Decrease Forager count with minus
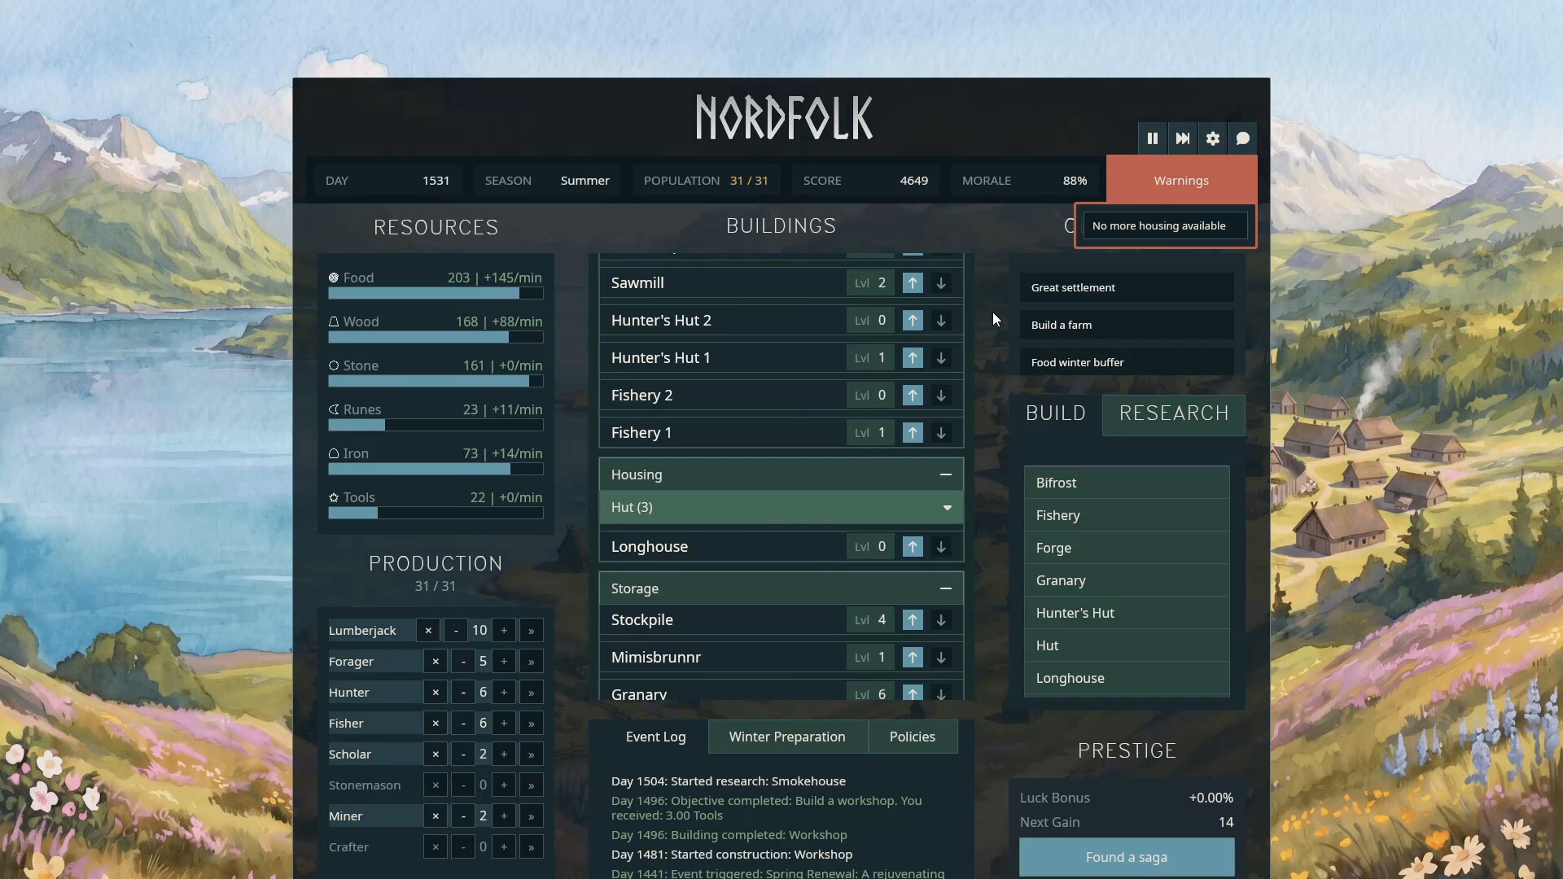The width and height of the screenshot is (1563, 879). pyautogui.click(x=463, y=662)
